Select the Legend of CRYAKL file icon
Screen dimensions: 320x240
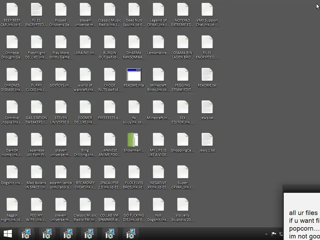[158, 10]
